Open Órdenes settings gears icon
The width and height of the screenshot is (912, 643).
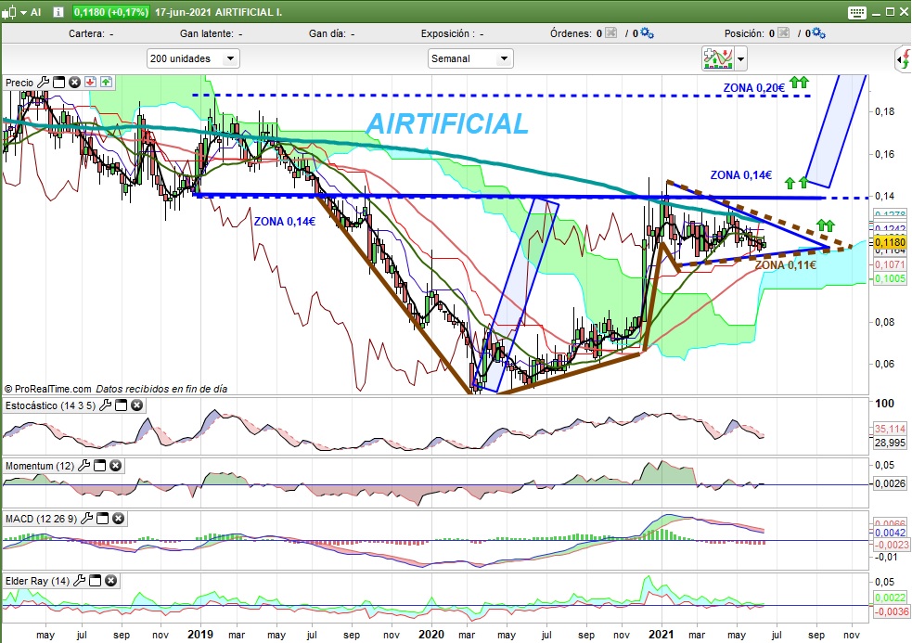[647, 33]
